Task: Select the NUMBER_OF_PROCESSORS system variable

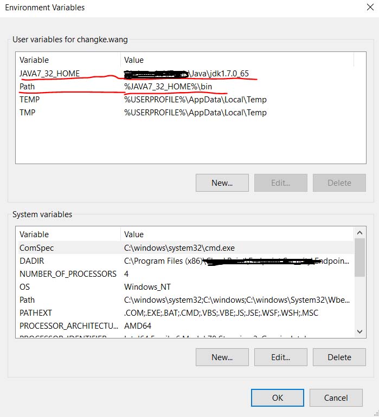Action: click(x=68, y=274)
